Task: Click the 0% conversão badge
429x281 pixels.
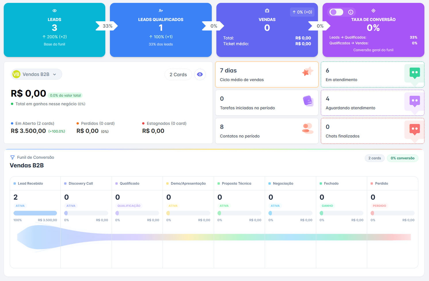Action: 403,158
